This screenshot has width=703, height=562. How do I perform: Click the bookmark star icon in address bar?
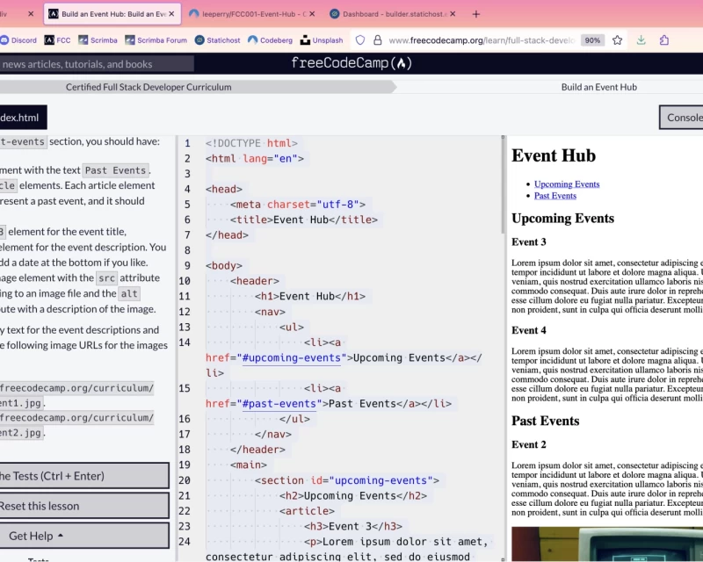click(618, 40)
